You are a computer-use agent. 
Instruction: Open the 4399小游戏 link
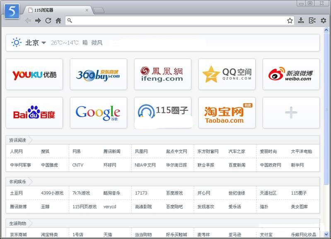52,193
